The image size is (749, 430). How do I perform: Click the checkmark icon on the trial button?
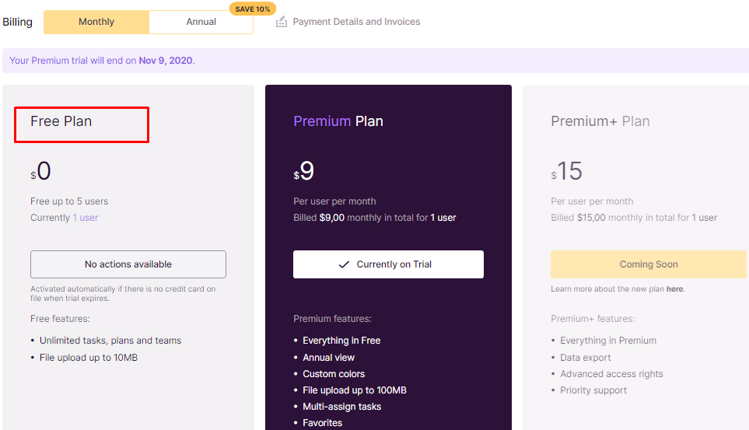tap(344, 264)
